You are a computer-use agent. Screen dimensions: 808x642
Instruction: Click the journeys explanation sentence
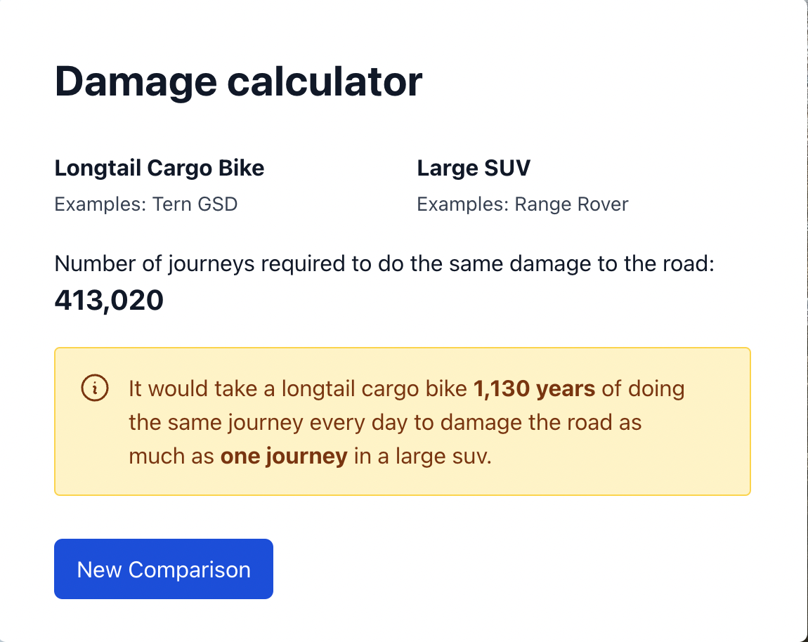pyautogui.click(x=384, y=263)
